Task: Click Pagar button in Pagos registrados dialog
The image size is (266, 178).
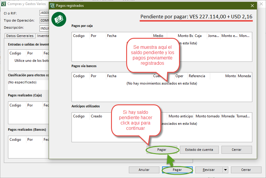Action: coord(162,150)
